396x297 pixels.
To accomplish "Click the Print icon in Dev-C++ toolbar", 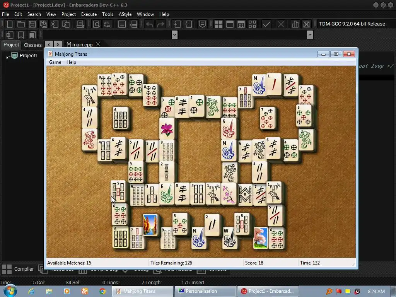I will click(x=80, y=24).
